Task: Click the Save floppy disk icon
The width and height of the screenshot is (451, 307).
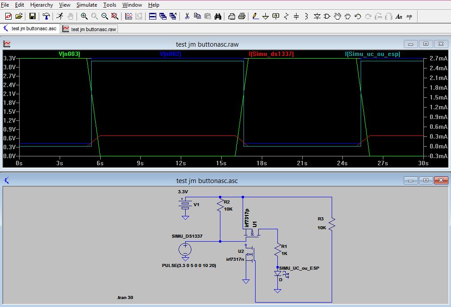Action: pyautogui.click(x=33, y=16)
